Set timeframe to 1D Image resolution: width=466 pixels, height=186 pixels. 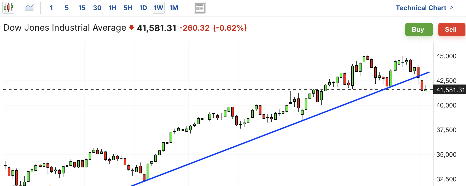pyautogui.click(x=143, y=8)
